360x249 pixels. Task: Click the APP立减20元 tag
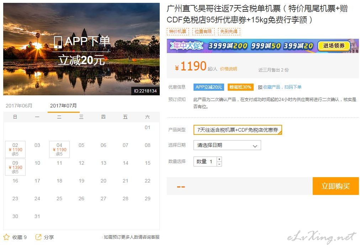(x=209, y=87)
